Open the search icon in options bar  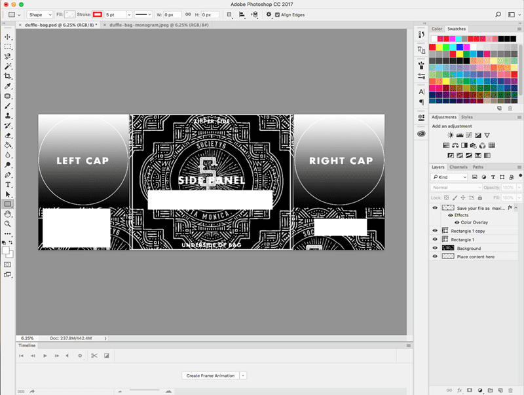coord(498,14)
